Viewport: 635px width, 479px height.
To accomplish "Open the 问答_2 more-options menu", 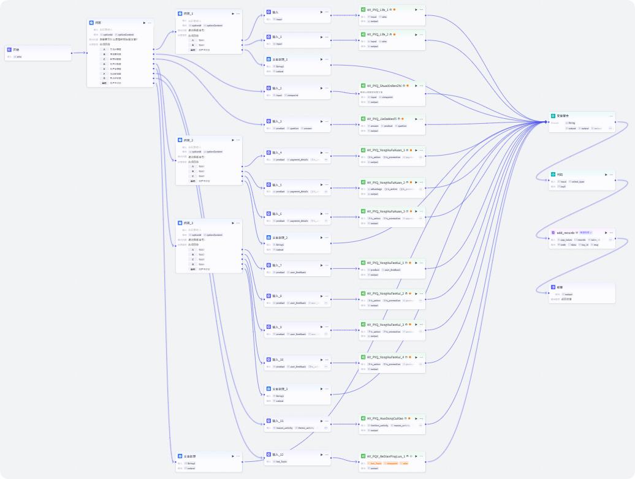I will (x=238, y=140).
